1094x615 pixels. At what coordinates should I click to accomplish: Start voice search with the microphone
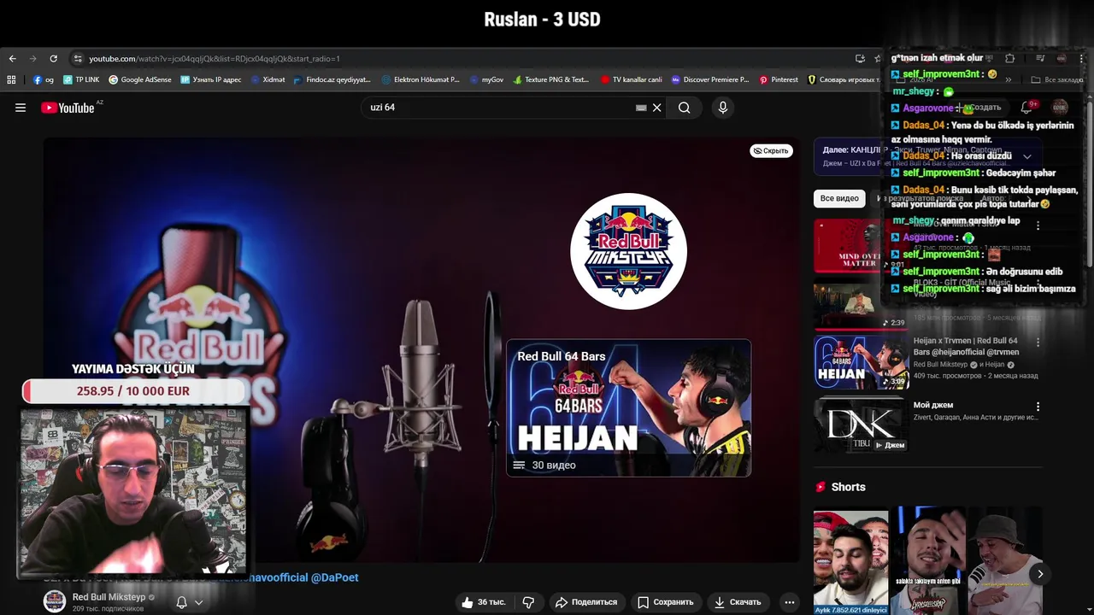tap(723, 108)
